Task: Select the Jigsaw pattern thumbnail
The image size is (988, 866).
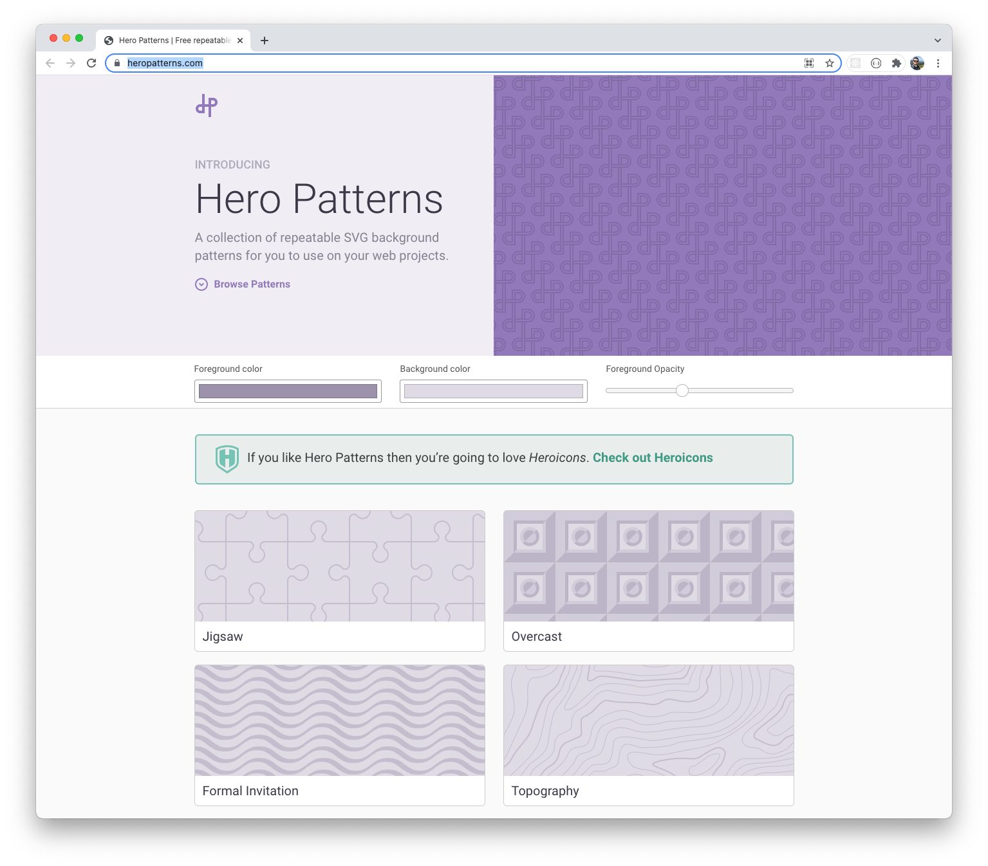Action: pos(340,566)
